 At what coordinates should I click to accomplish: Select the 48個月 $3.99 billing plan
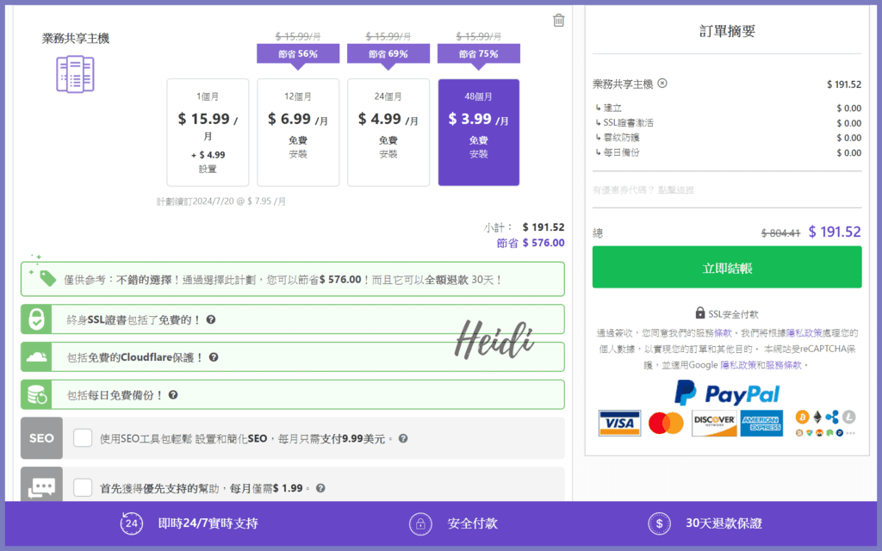tap(479, 132)
